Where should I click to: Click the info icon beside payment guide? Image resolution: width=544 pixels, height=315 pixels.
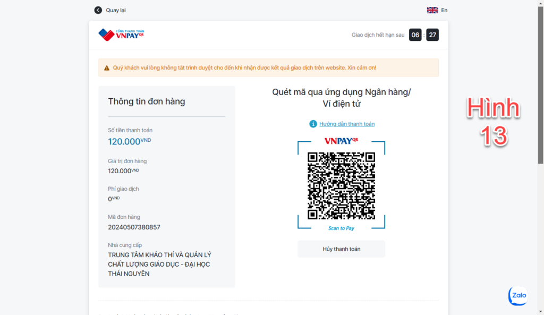coord(313,124)
